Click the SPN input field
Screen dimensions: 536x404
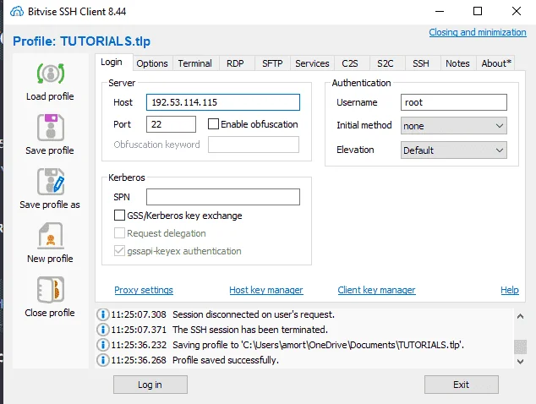[223, 197]
